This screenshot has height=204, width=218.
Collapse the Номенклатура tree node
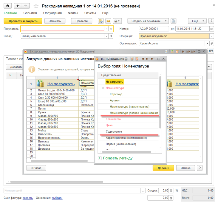[103, 88]
